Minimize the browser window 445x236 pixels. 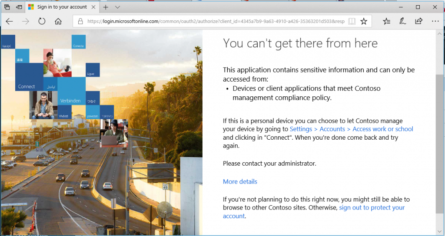coord(401,7)
